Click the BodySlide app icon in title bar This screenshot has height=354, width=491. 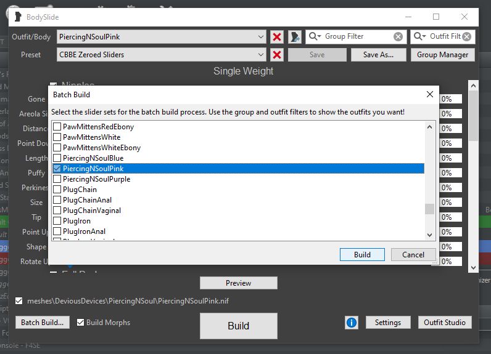(18, 17)
